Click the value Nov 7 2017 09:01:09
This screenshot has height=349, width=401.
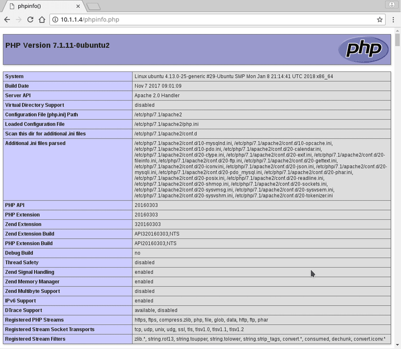158,86
